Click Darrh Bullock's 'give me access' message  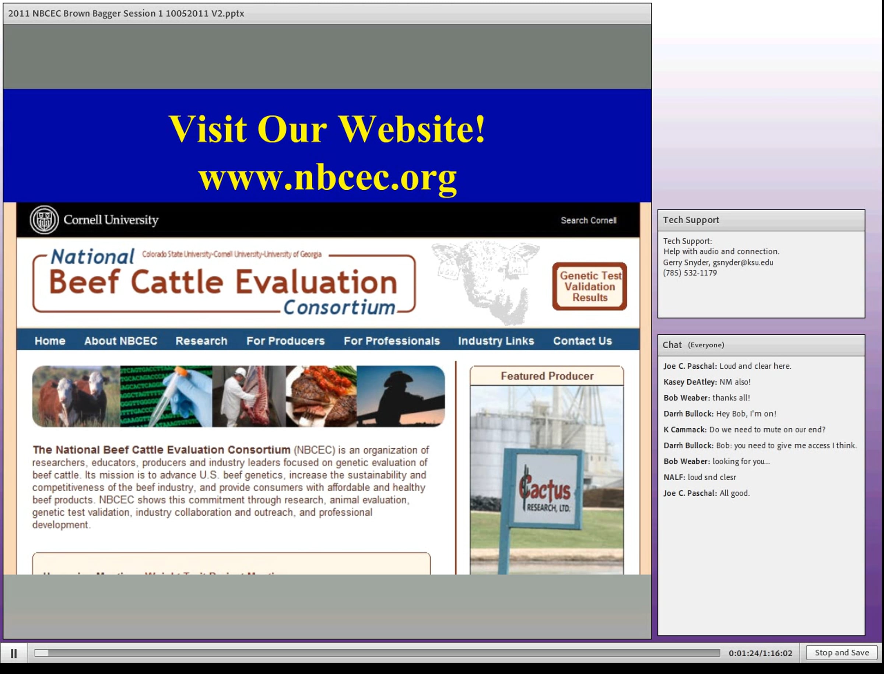click(x=760, y=445)
